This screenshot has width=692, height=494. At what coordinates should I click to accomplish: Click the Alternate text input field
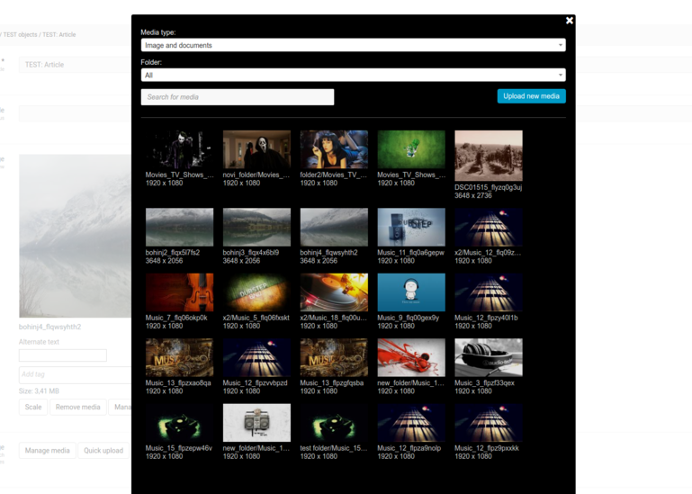[x=63, y=355]
